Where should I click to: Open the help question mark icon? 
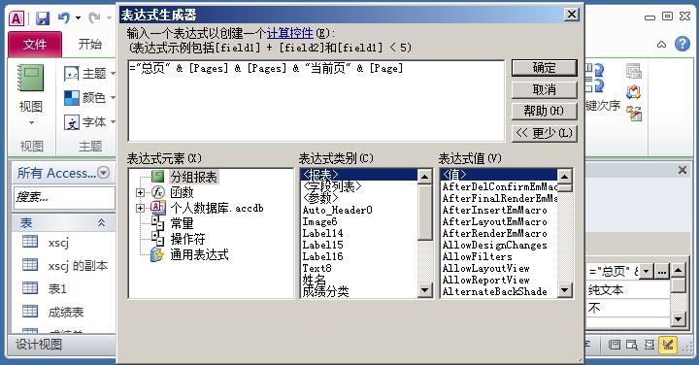click(682, 44)
